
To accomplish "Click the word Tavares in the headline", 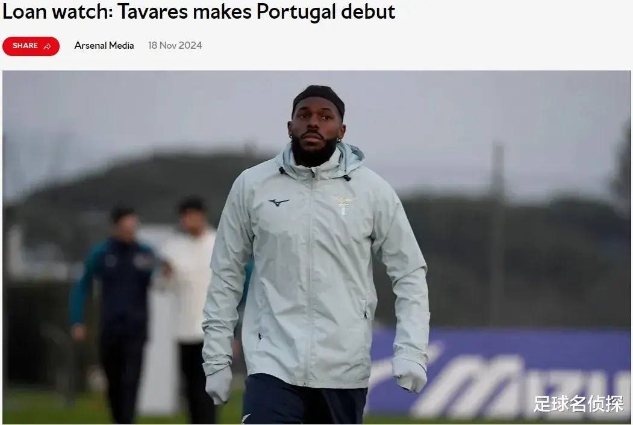I will pyautogui.click(x=152, y=11).
